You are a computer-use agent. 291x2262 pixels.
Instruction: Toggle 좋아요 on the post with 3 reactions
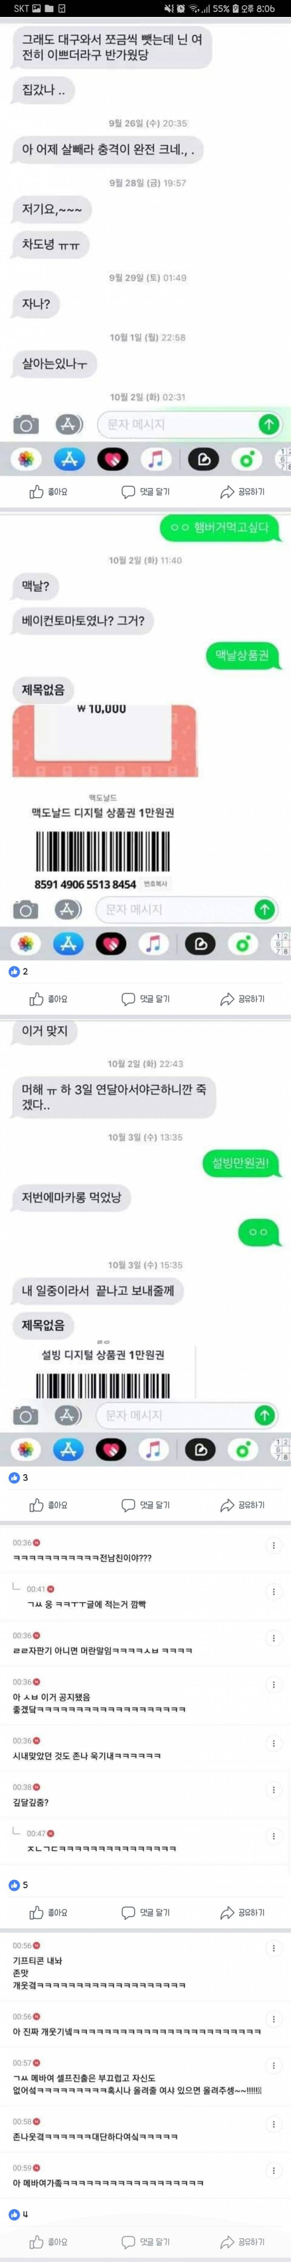pos(48,1505)
